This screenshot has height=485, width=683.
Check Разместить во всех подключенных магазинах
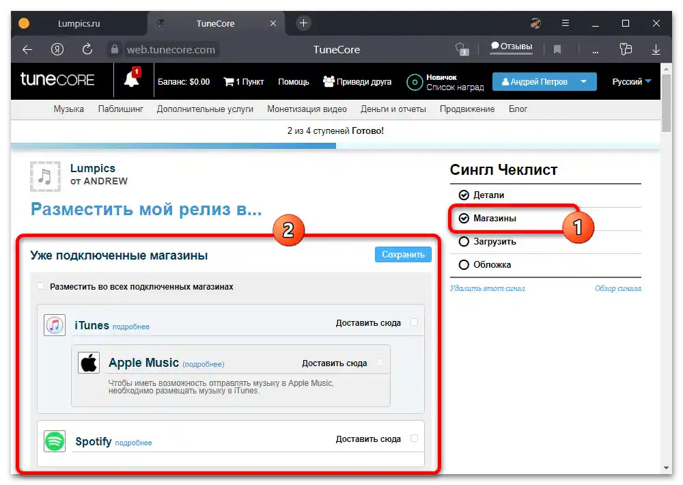point(41,286)
